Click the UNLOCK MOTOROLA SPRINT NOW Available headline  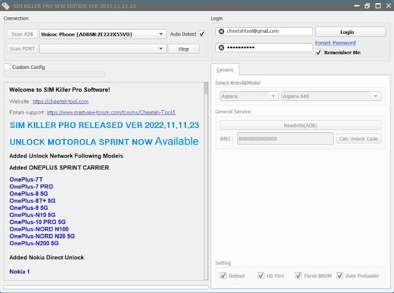pyautogui.click(x=104, y=141)
